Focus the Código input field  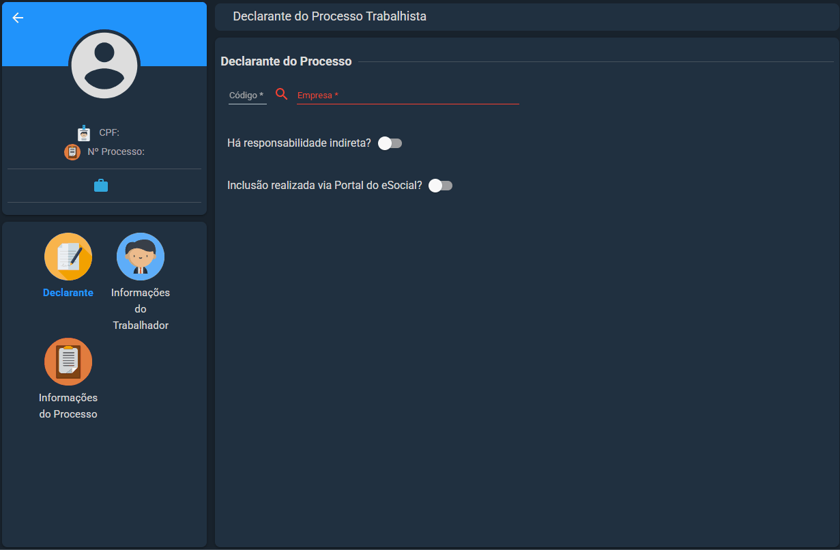(x=247, y=96)
